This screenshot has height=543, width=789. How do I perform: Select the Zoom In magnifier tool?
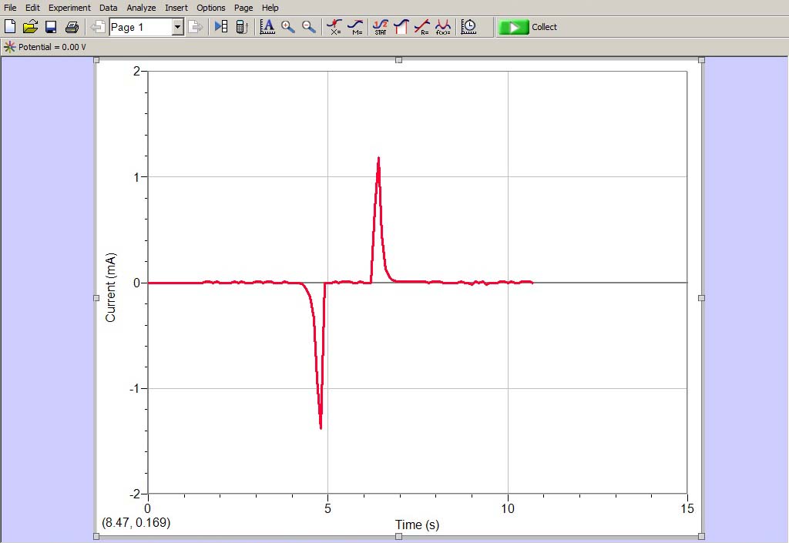pos(288,27)
